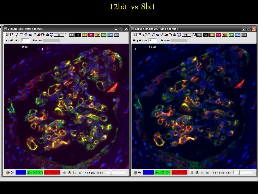The width and height of the screenshot is (258, 194).
Task: Toggle channels On icon in left window
Action: coord(8,172)
